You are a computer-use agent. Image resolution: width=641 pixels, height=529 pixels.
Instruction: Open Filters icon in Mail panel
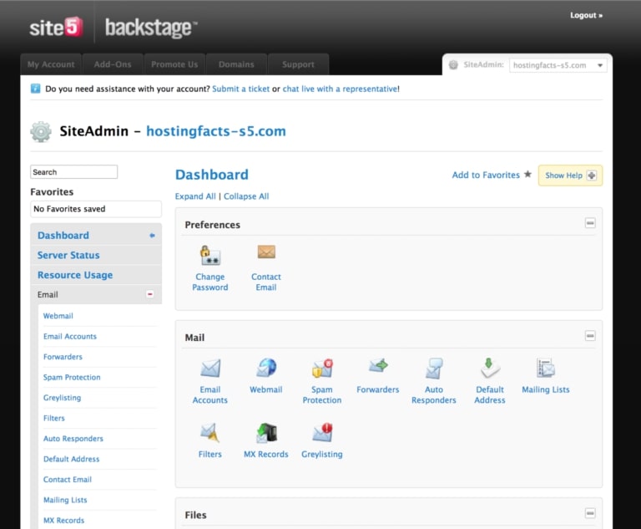210,433
